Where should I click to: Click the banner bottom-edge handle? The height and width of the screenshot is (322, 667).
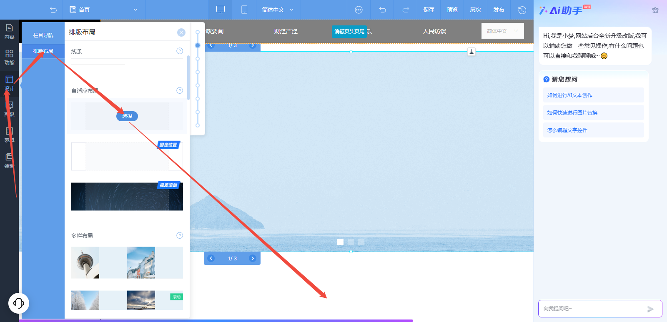pyautogui.click(x=351, y=252)
